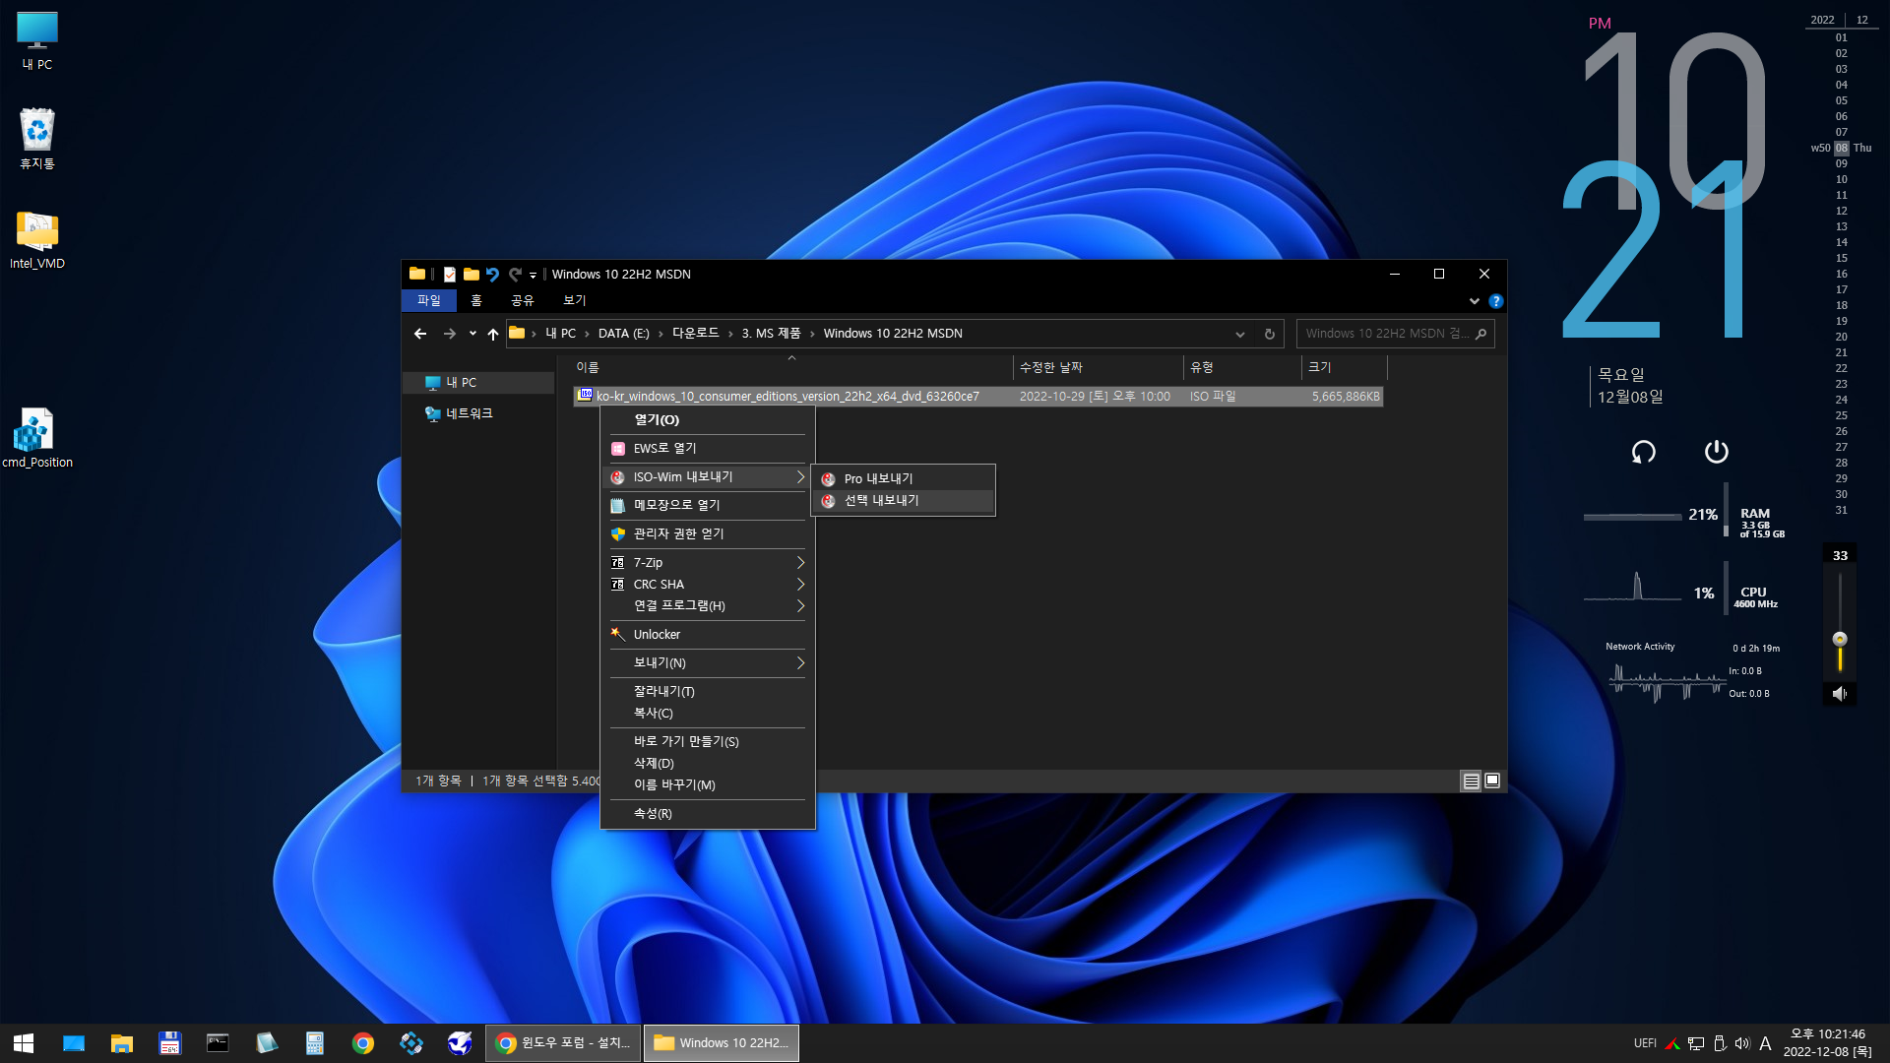Open the address bar history dropdown
Screen dimensions: 1890x1063
click(x=1240, y=334)
